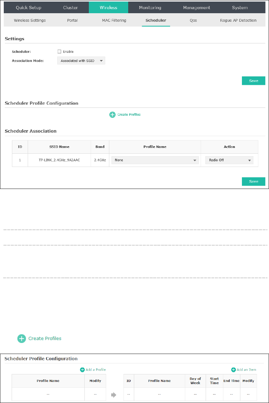Image resolution: width=269 pixels, height=403 pixels.
Task: Click Save below the Scheduler Association table
Action: pyautogui.click(x=254, y=181)
